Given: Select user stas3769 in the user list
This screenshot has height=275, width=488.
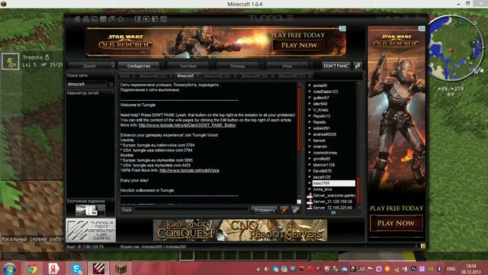Looking at the screenshot, I should click(334, 183).
